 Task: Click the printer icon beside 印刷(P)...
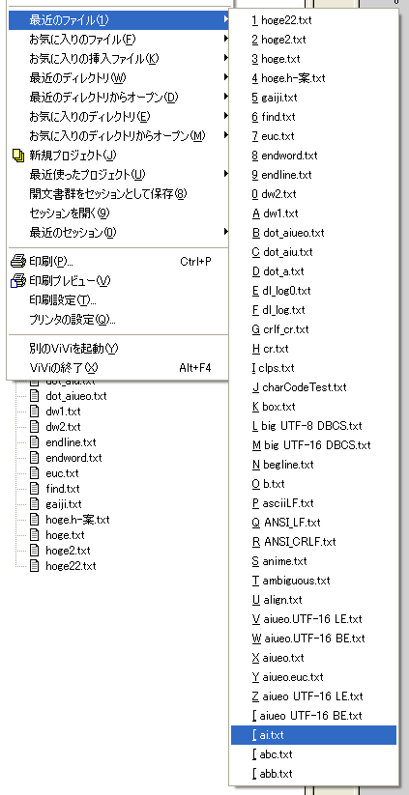[18, 262]
